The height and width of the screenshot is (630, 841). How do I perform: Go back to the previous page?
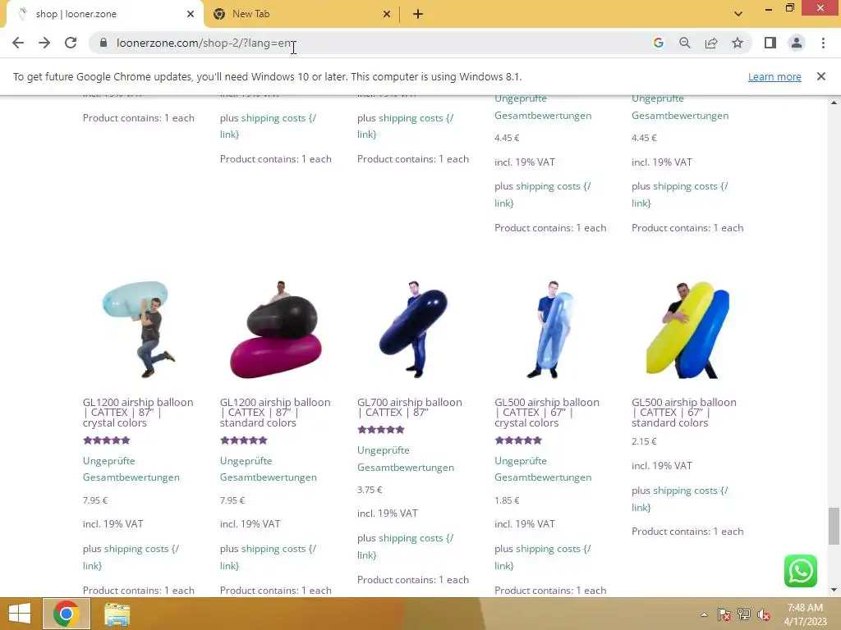click(x=18, y=43)
